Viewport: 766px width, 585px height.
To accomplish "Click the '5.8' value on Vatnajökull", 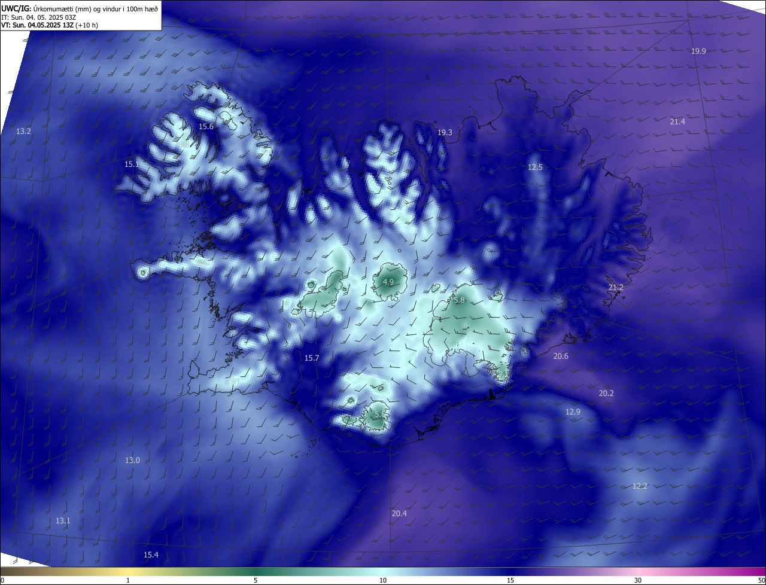I will [x=459, y=300].
